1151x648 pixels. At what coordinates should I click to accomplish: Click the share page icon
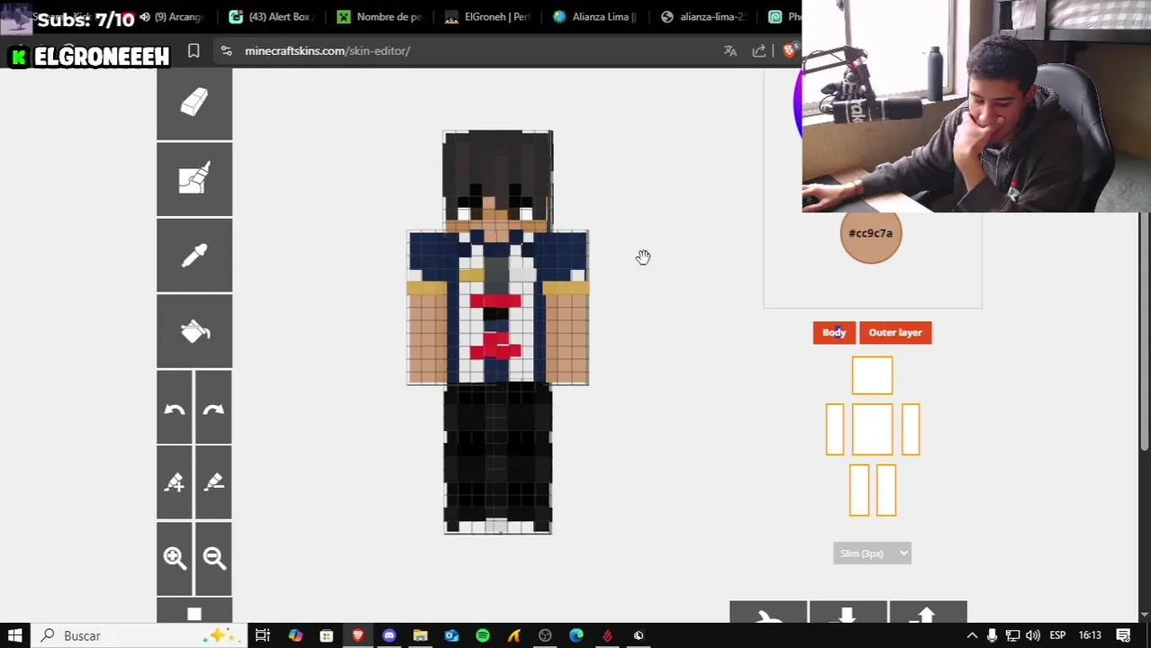tap(759, 51)
